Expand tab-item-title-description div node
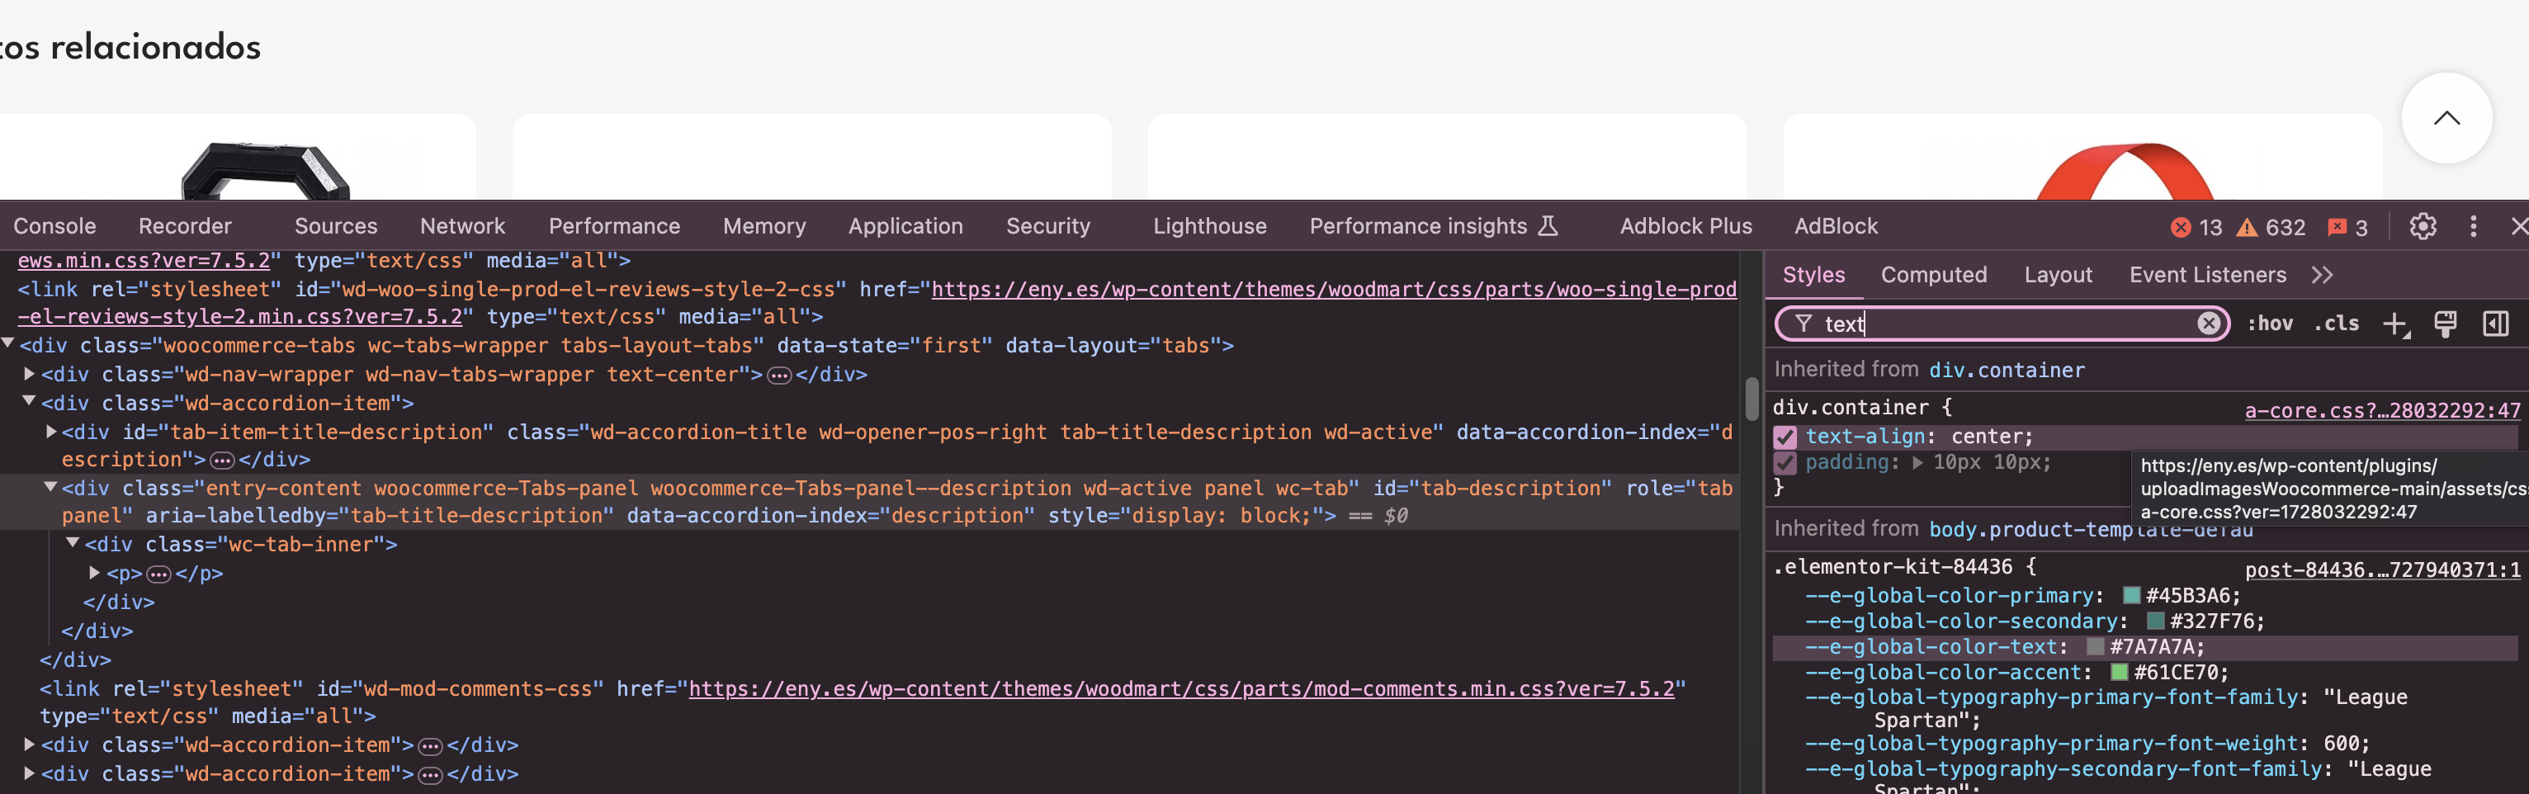2529x794 pixels. (51, 431)
